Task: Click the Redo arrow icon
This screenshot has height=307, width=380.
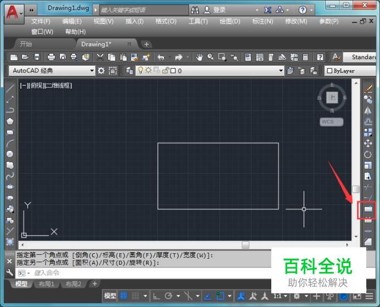Action: click(178, 58)
